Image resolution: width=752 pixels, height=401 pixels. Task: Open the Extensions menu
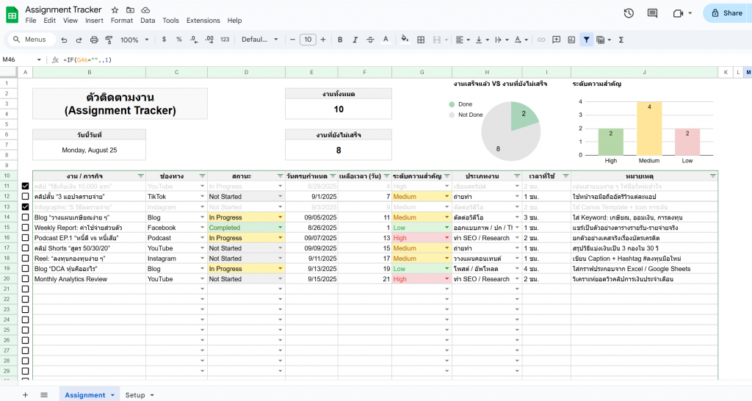[203, 21]
